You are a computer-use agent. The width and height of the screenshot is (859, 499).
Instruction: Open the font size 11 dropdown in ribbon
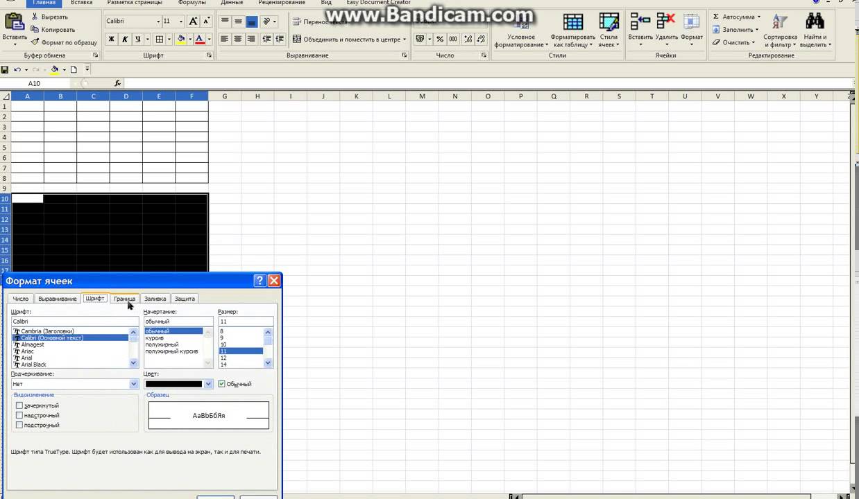(181, 21)
